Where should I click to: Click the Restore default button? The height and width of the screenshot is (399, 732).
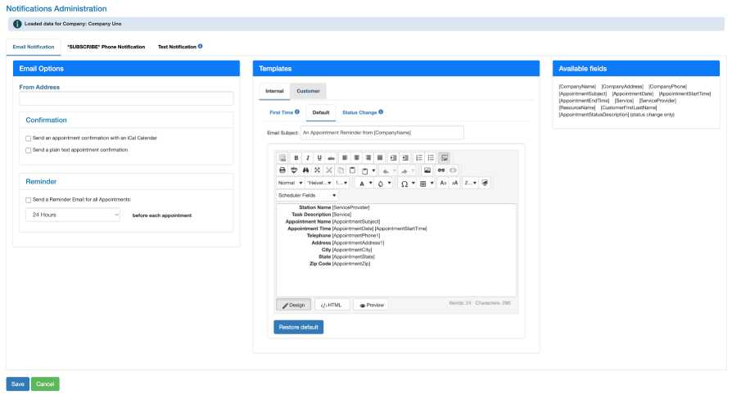pos(299,327)
